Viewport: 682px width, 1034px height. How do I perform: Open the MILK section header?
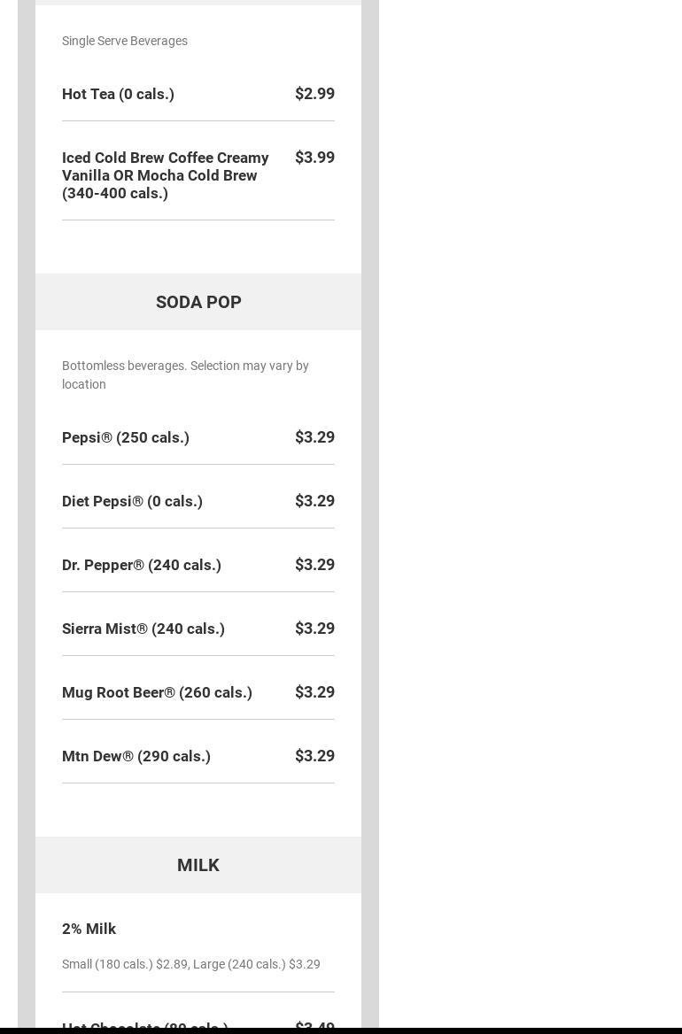[198, 865]
